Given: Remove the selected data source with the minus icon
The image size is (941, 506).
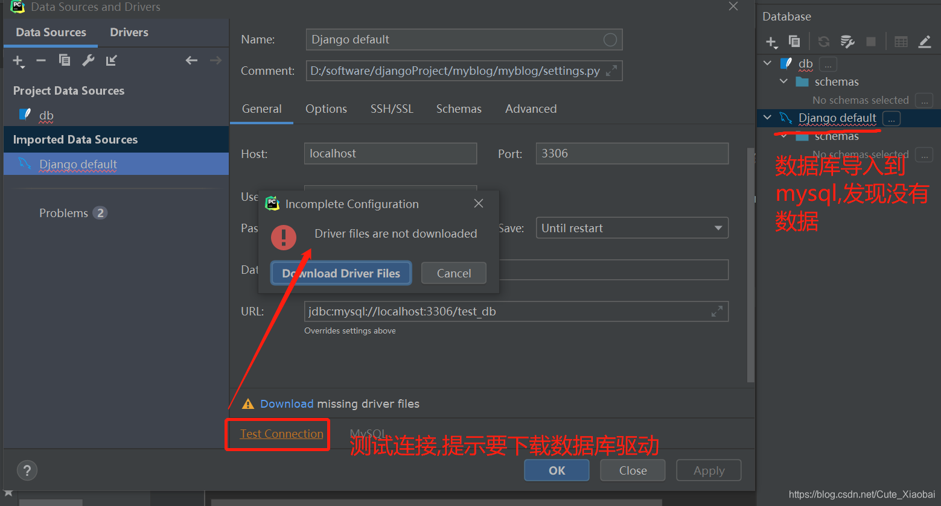Looking at the screenshot, I should point(41,60).
